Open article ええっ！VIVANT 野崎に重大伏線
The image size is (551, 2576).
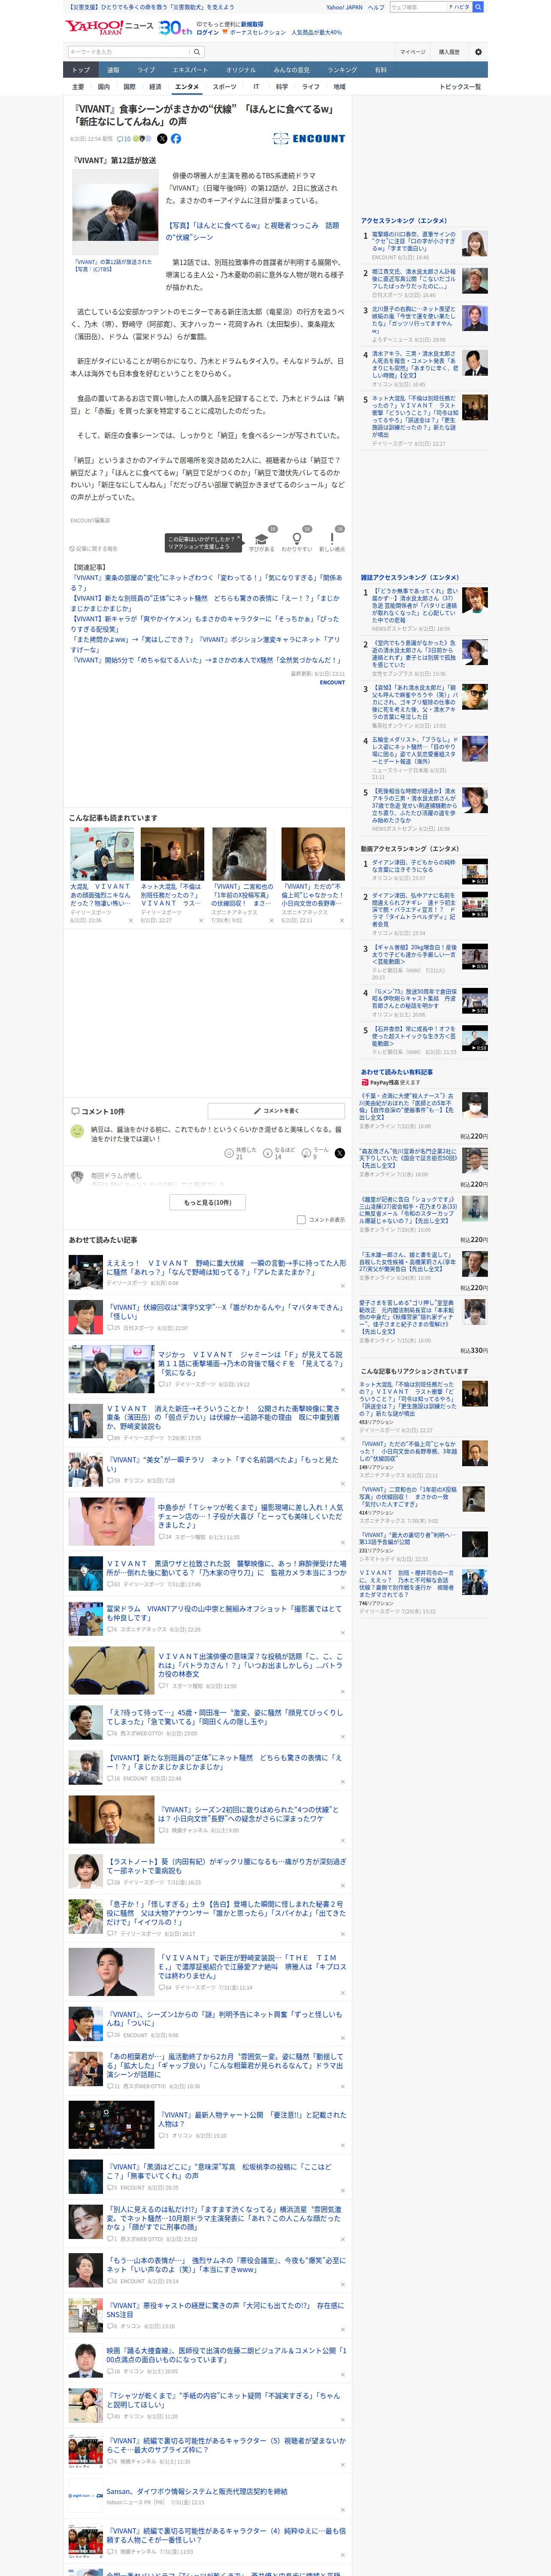(x=226, y=1267)
